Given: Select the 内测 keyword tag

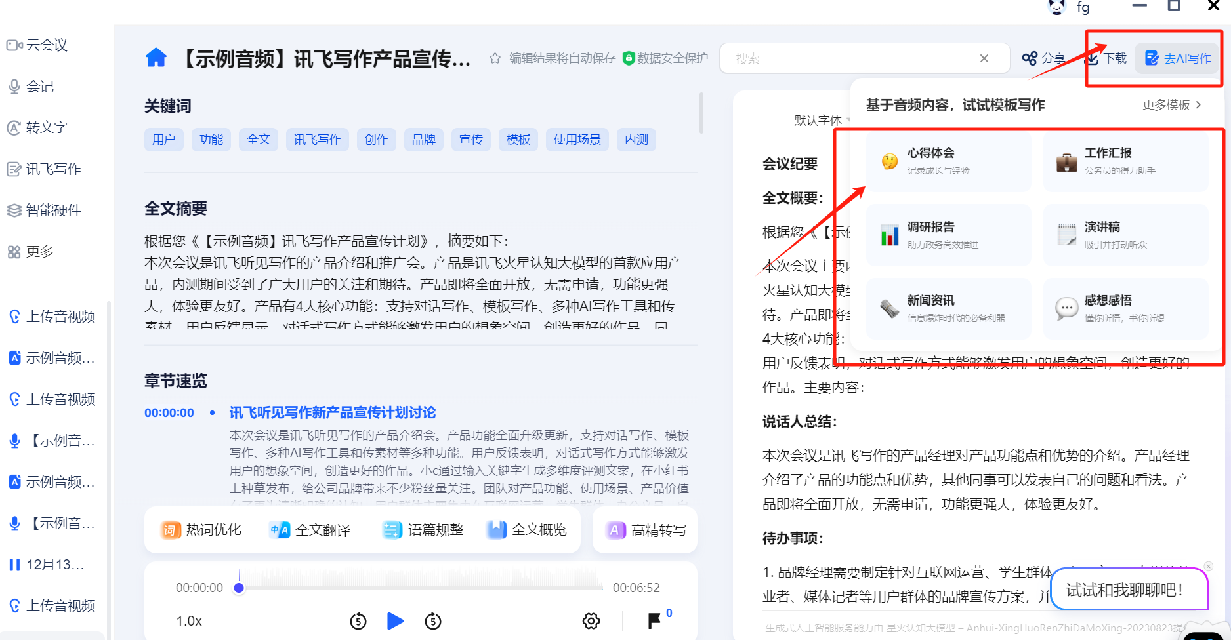Looking at the screenshot, I should [636, 140].
